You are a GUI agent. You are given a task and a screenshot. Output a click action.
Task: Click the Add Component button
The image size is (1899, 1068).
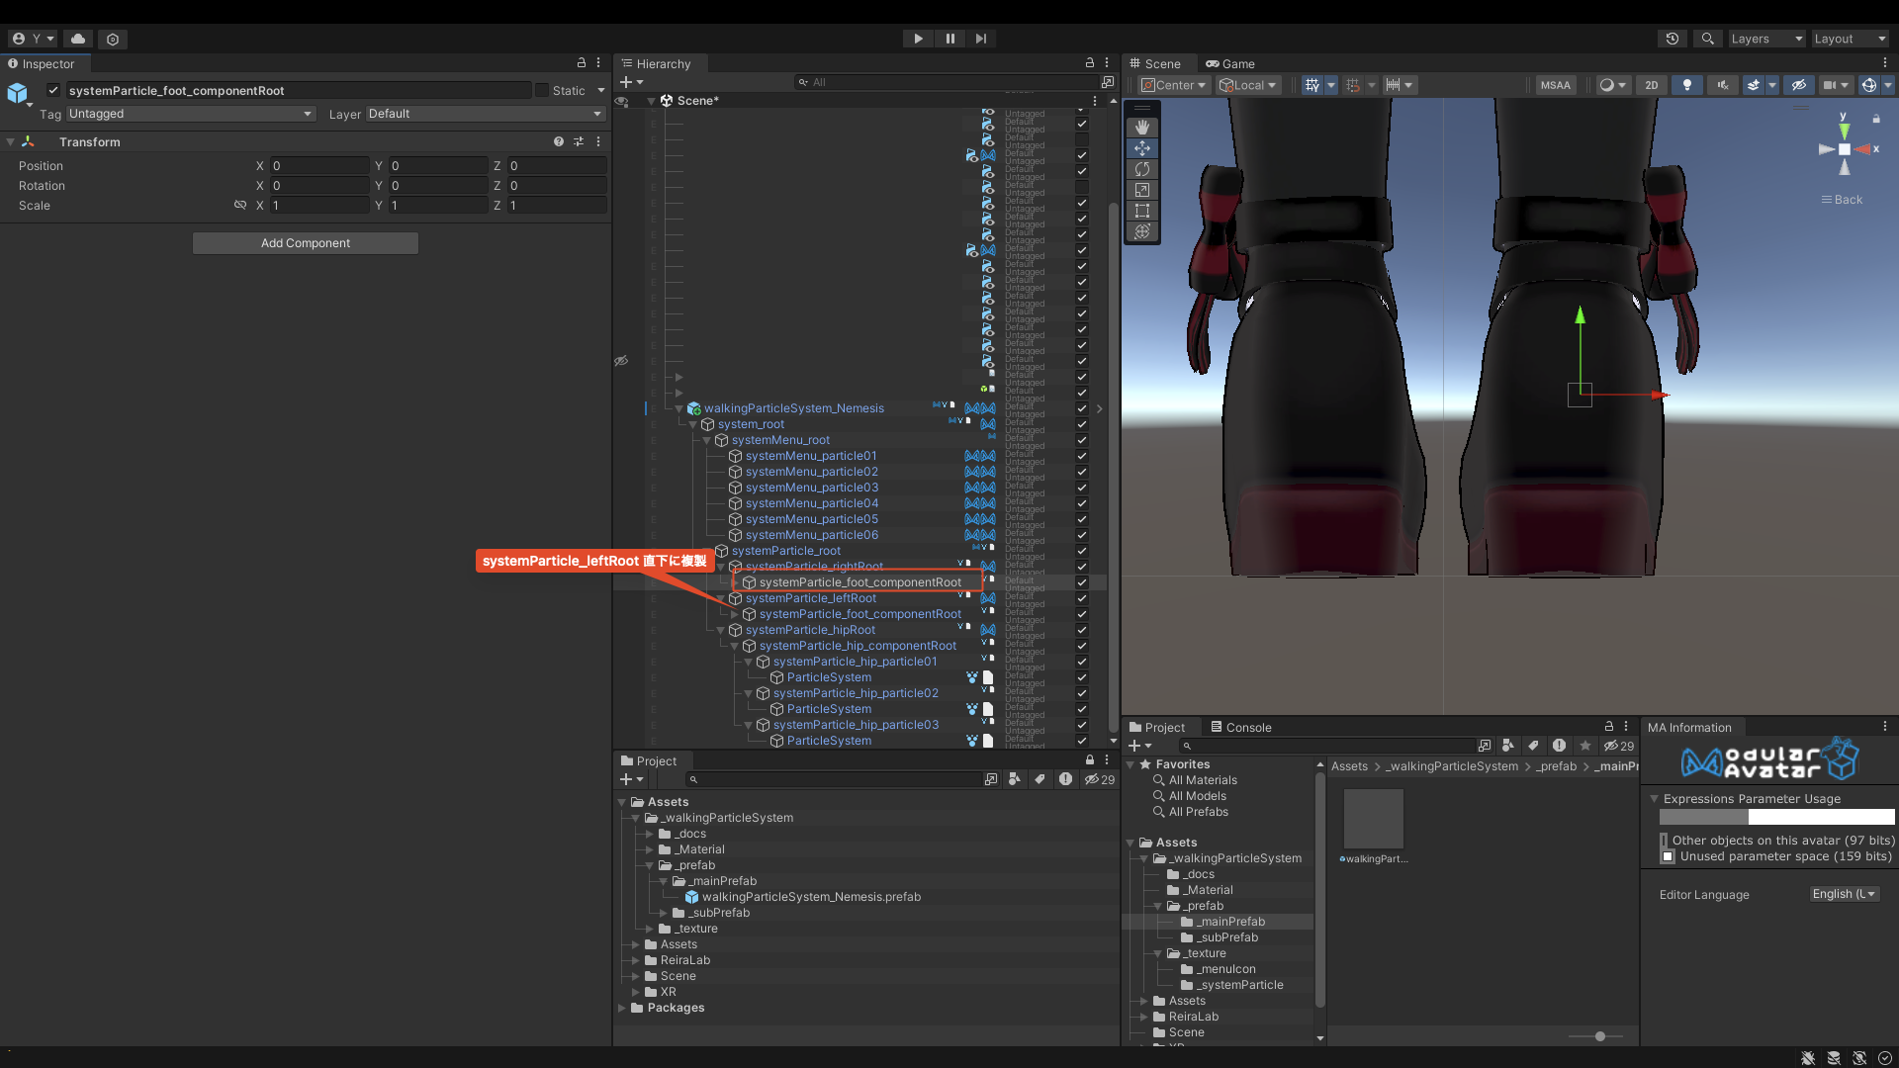tap(306, 243)
